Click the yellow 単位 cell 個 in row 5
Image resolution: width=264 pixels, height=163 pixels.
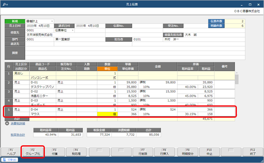107,114
